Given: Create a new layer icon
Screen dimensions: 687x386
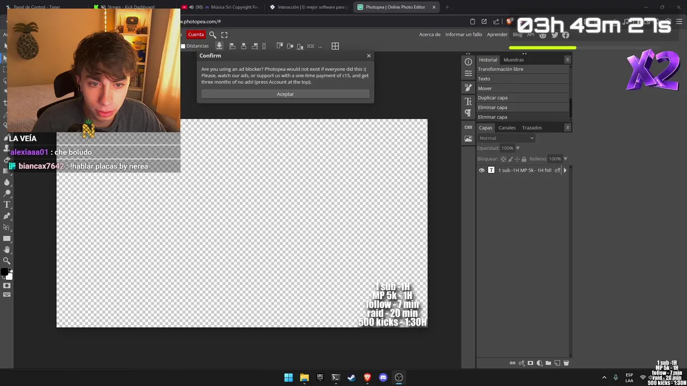Looking at the screenshot, I should (557, 363).
